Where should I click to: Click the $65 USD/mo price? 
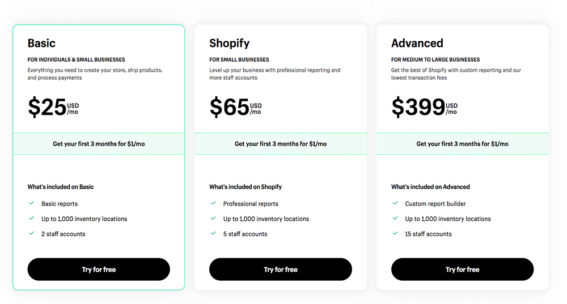pyautogui.click(x=235, y=107)
